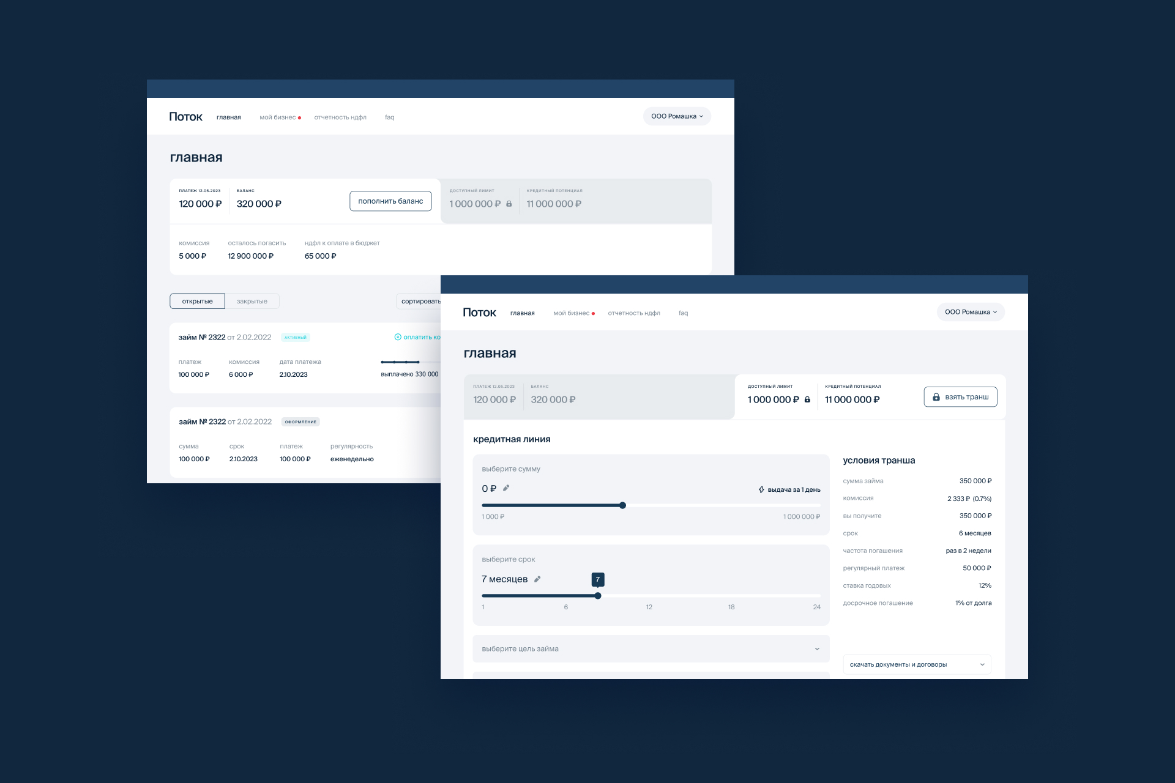Click the loan amount slider handle

tap(622, 505)
